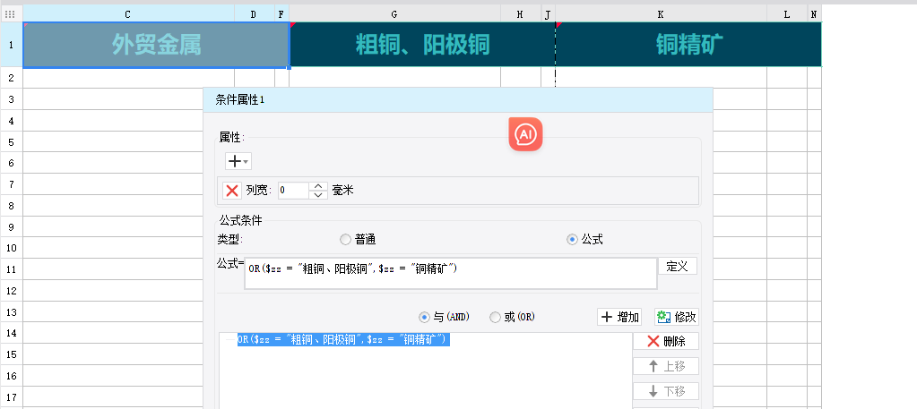Screen dimensions: 917x409
Task: Click inside the 公式 formula text field
Action: pyautogui.click(x=448, y=274)
